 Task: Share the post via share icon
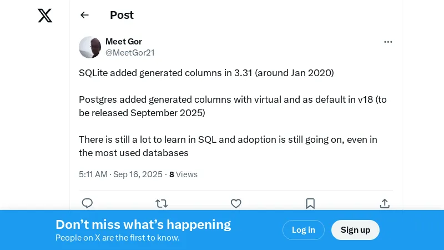click(x=385, y=203)
